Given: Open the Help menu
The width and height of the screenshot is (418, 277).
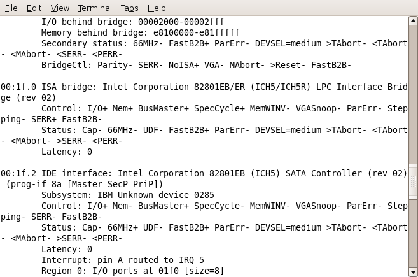Looking at the screenshot, I should [157, 8].
